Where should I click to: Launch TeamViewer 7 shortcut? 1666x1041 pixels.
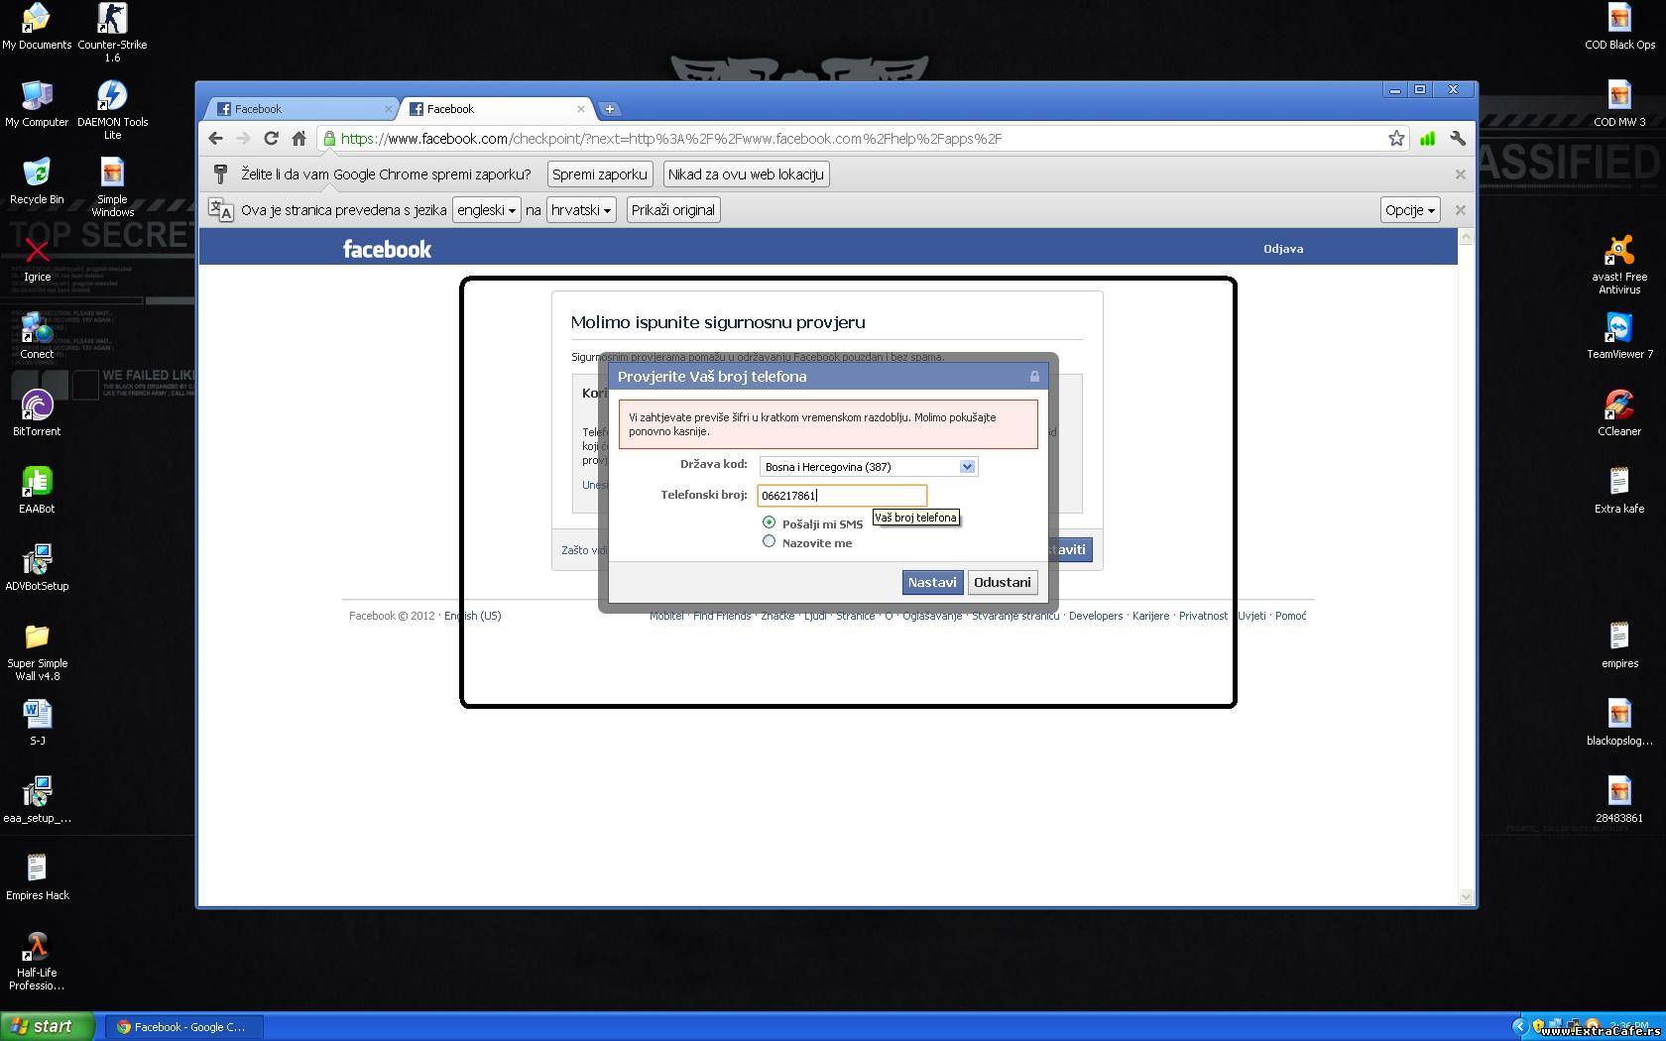(1619, 336)
